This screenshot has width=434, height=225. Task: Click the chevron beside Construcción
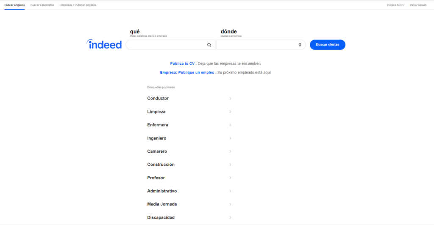tap(230, 165)
